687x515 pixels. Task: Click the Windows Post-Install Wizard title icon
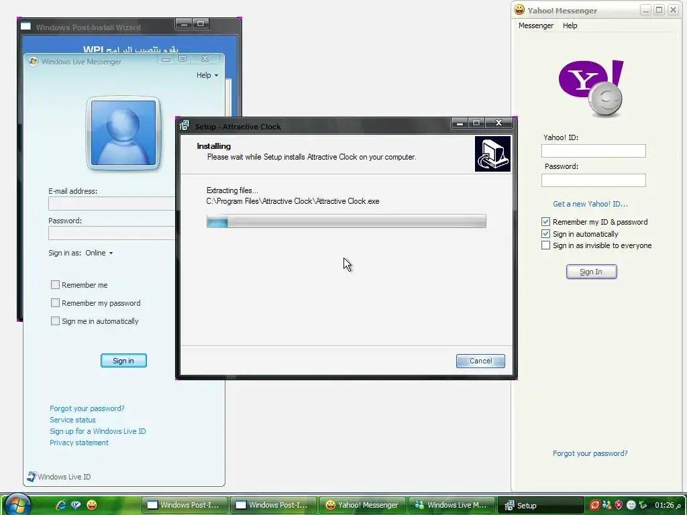pos(26,26)
